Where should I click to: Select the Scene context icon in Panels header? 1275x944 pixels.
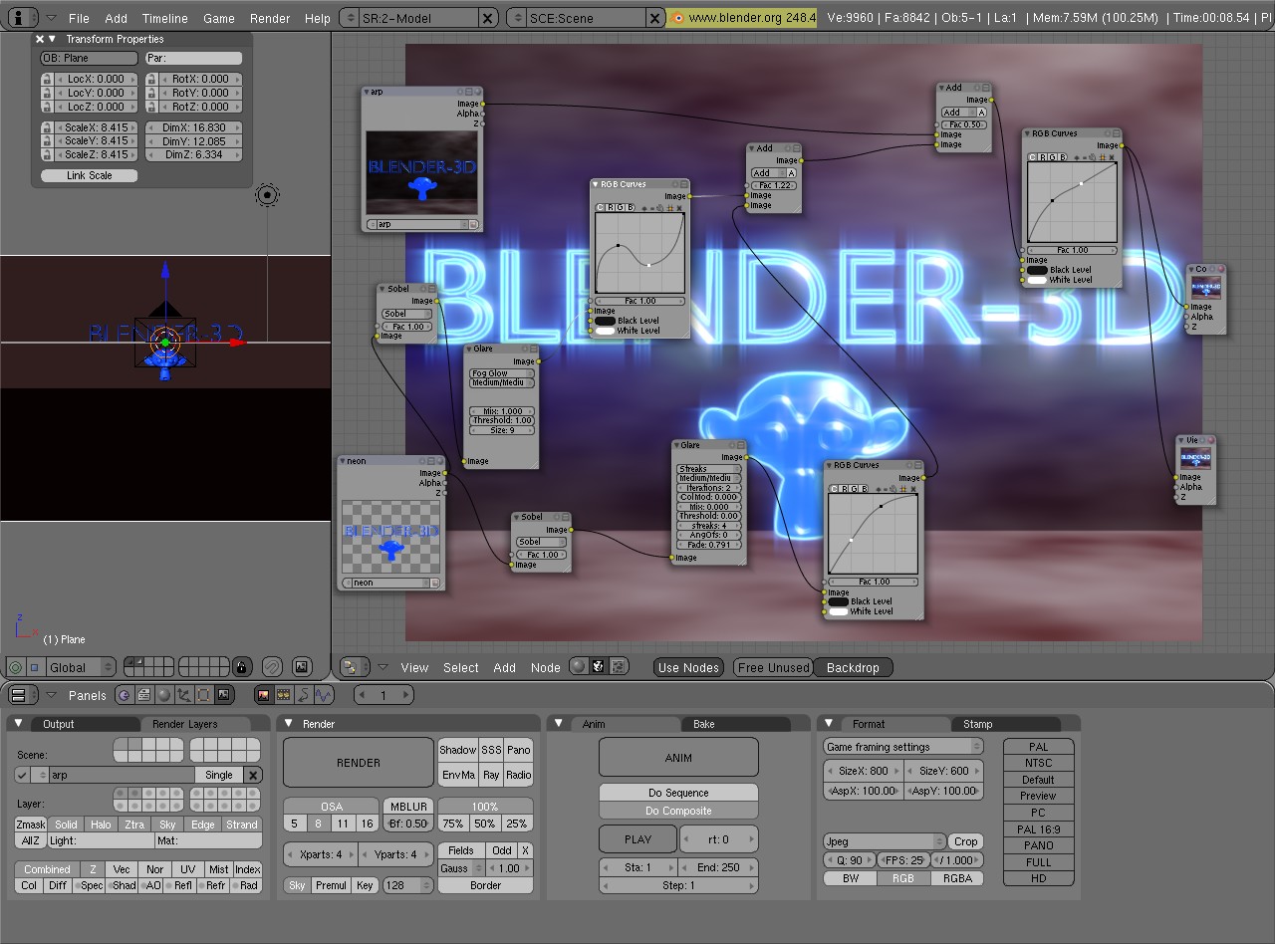coord(224,695)
